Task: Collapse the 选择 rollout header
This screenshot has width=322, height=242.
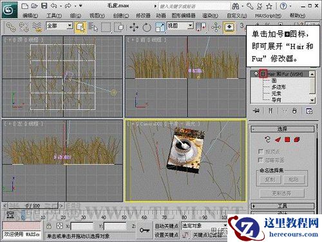Action: click(x=283, y=129)
